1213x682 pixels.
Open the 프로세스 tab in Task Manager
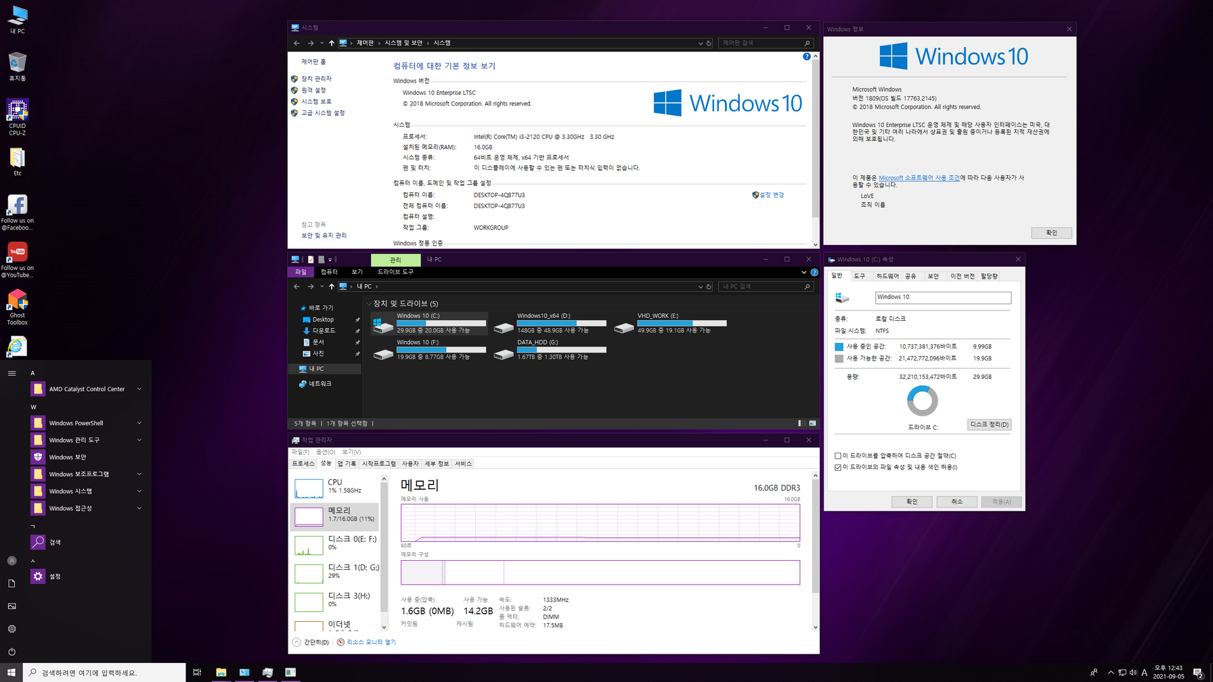pos(303,464)
